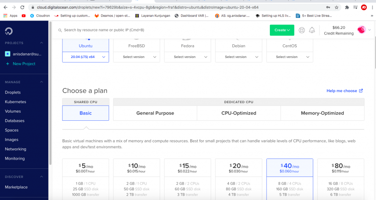Open Databases in the sidebar

[15, 121]
